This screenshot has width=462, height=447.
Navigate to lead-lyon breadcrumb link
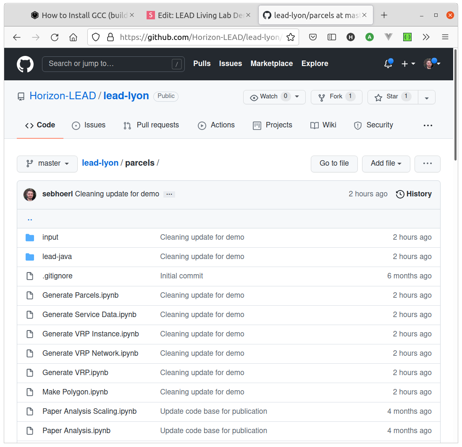100,163
